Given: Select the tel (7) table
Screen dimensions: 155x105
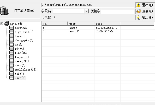Looking at the screenshot, I should [x=19, y=74].
